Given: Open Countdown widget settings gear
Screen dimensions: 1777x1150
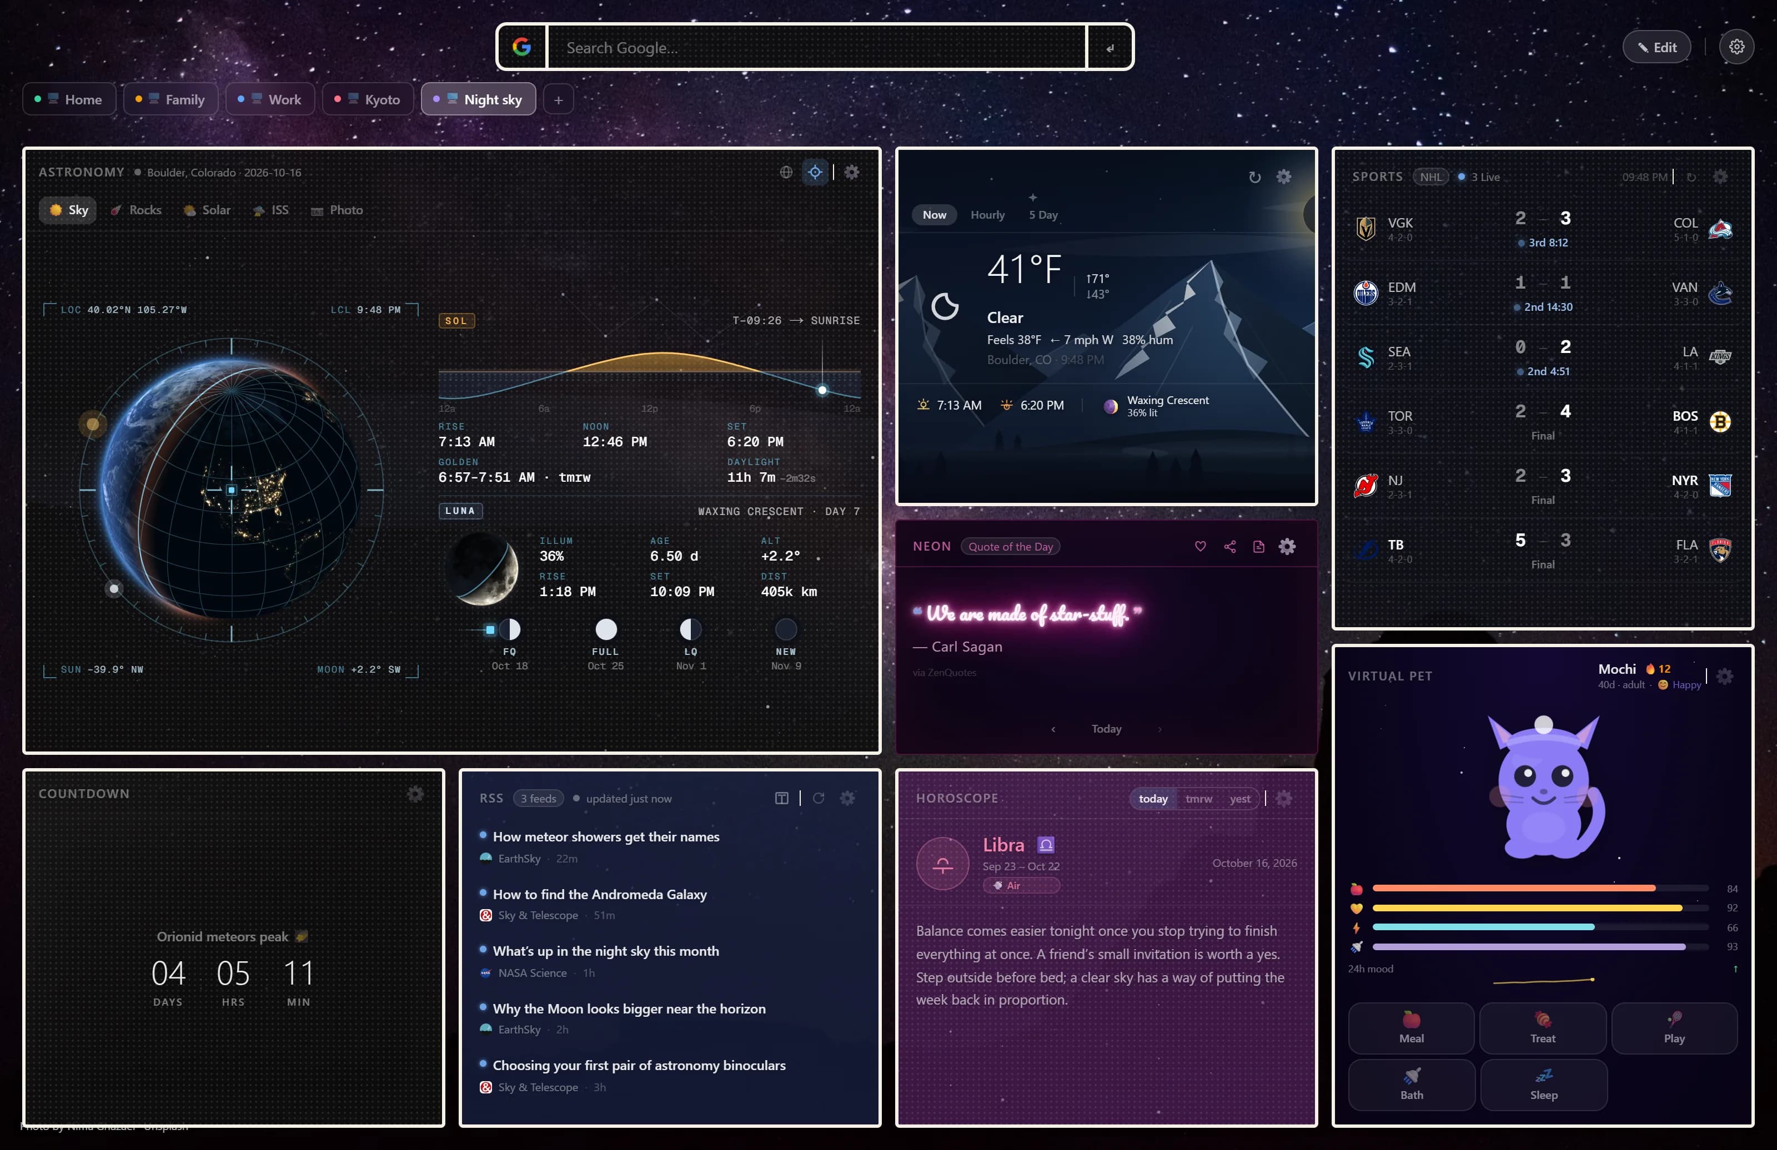Looking at the screenshot, I should pos(415,794).
